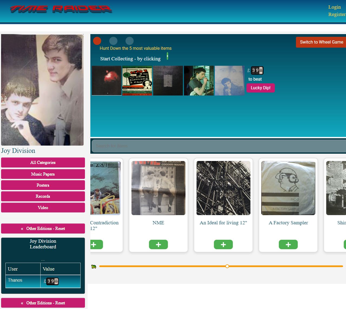The width and height of the screenshot is (346, 309).
Task: Click Other Editions - Reset above leaderboard
Action: click(x=43, y=229)
